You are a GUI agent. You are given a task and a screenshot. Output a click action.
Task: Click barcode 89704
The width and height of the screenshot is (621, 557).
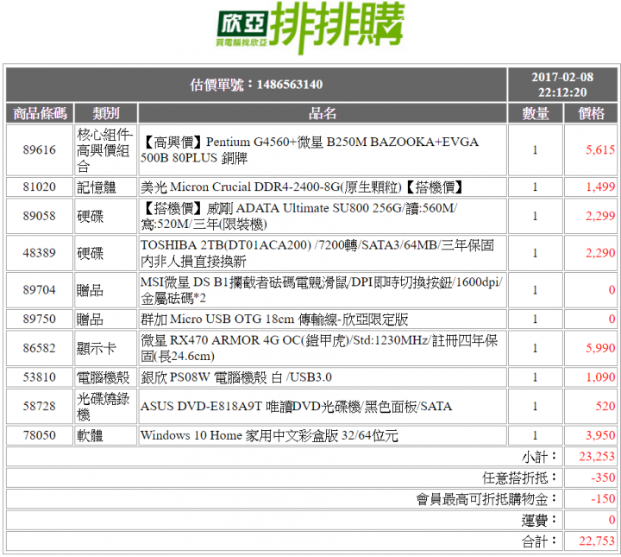point(39,290)
